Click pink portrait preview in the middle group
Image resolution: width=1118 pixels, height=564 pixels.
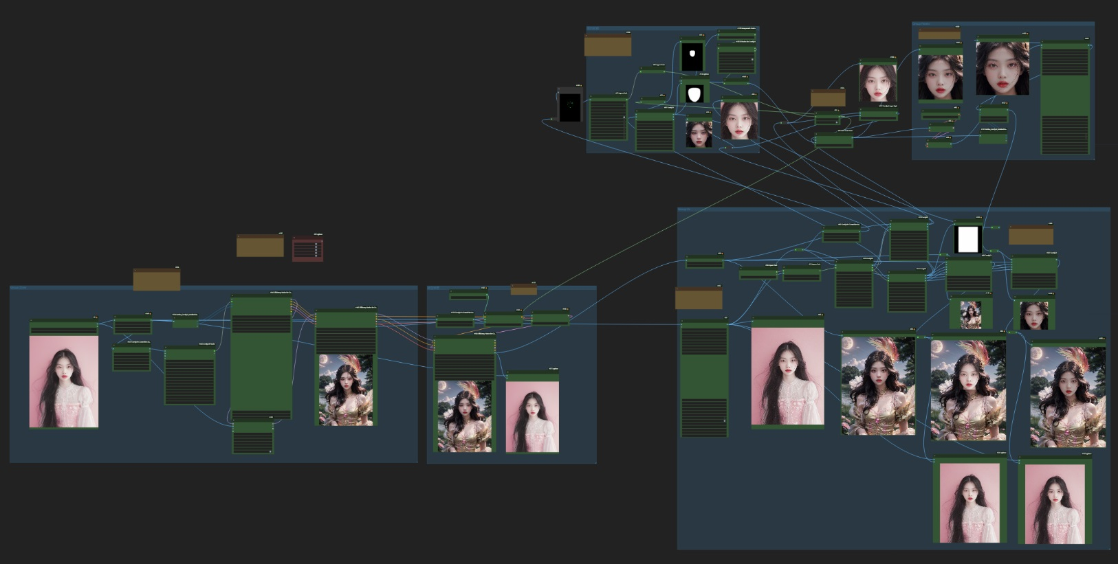coord(532,417)
